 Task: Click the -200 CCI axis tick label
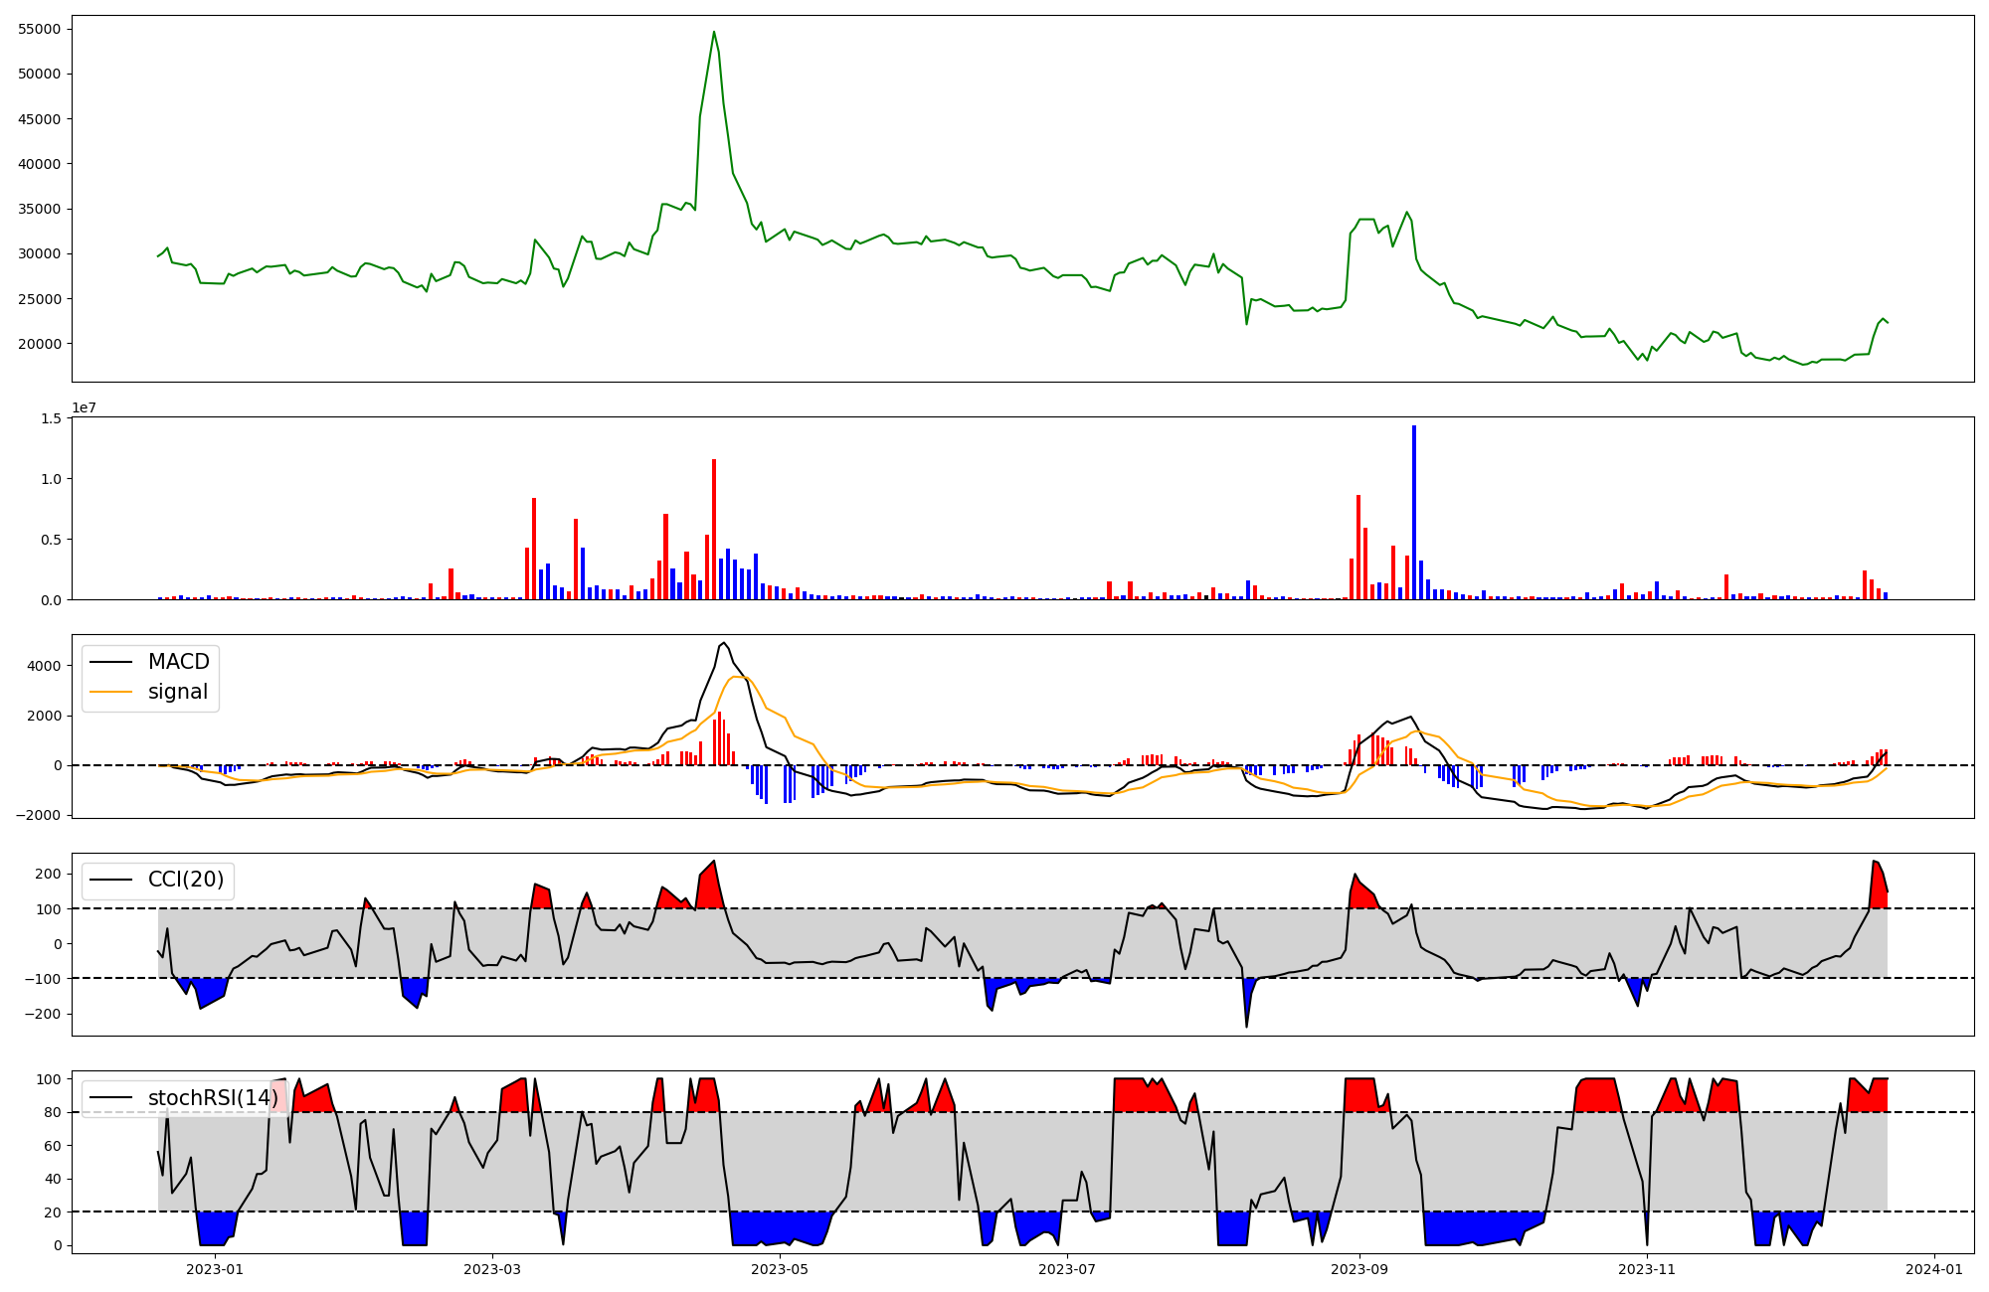(x=42, y=1014)
